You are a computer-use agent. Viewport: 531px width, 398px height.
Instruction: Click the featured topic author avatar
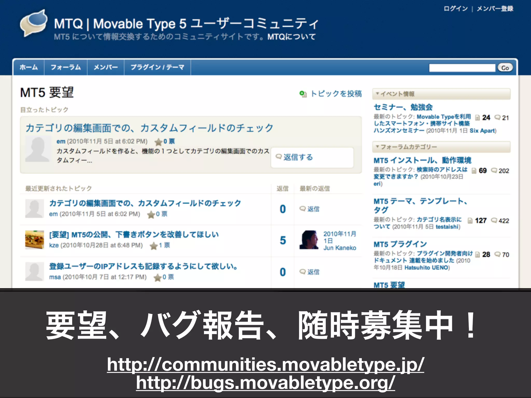pos(38,150)
